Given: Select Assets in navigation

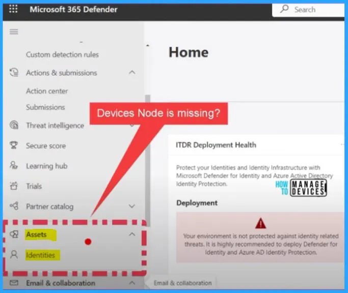Looking at the screenshot, I should pyautogui.click(x=36, y=235).
